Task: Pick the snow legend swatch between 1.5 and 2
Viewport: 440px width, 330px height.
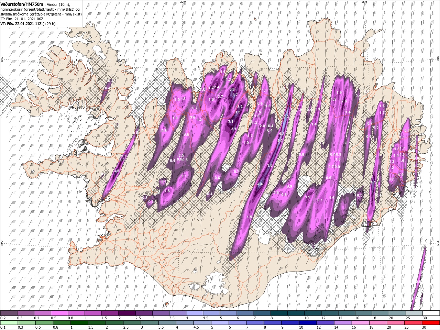Action: [x=110, y=313]
